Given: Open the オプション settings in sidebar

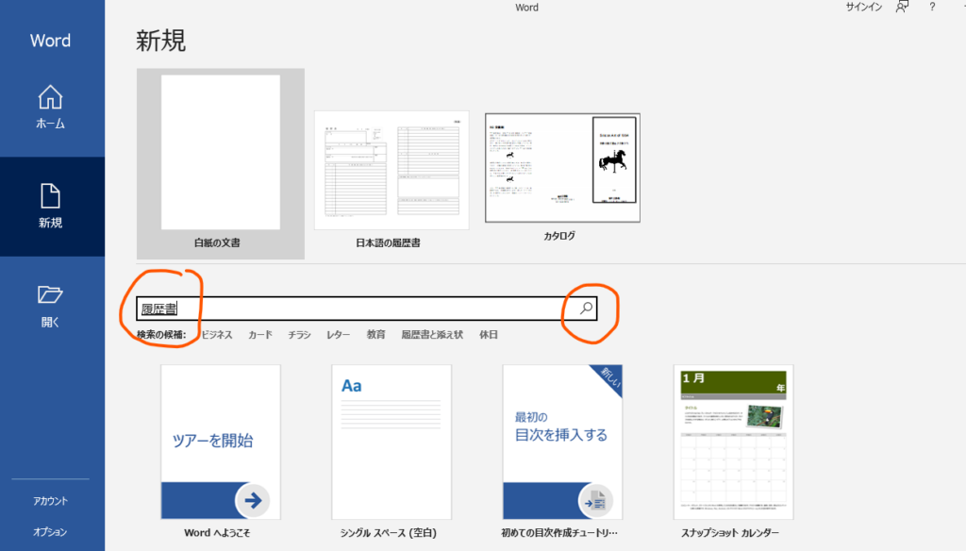Looking at the screenshot, I should [x=50, y=532].
